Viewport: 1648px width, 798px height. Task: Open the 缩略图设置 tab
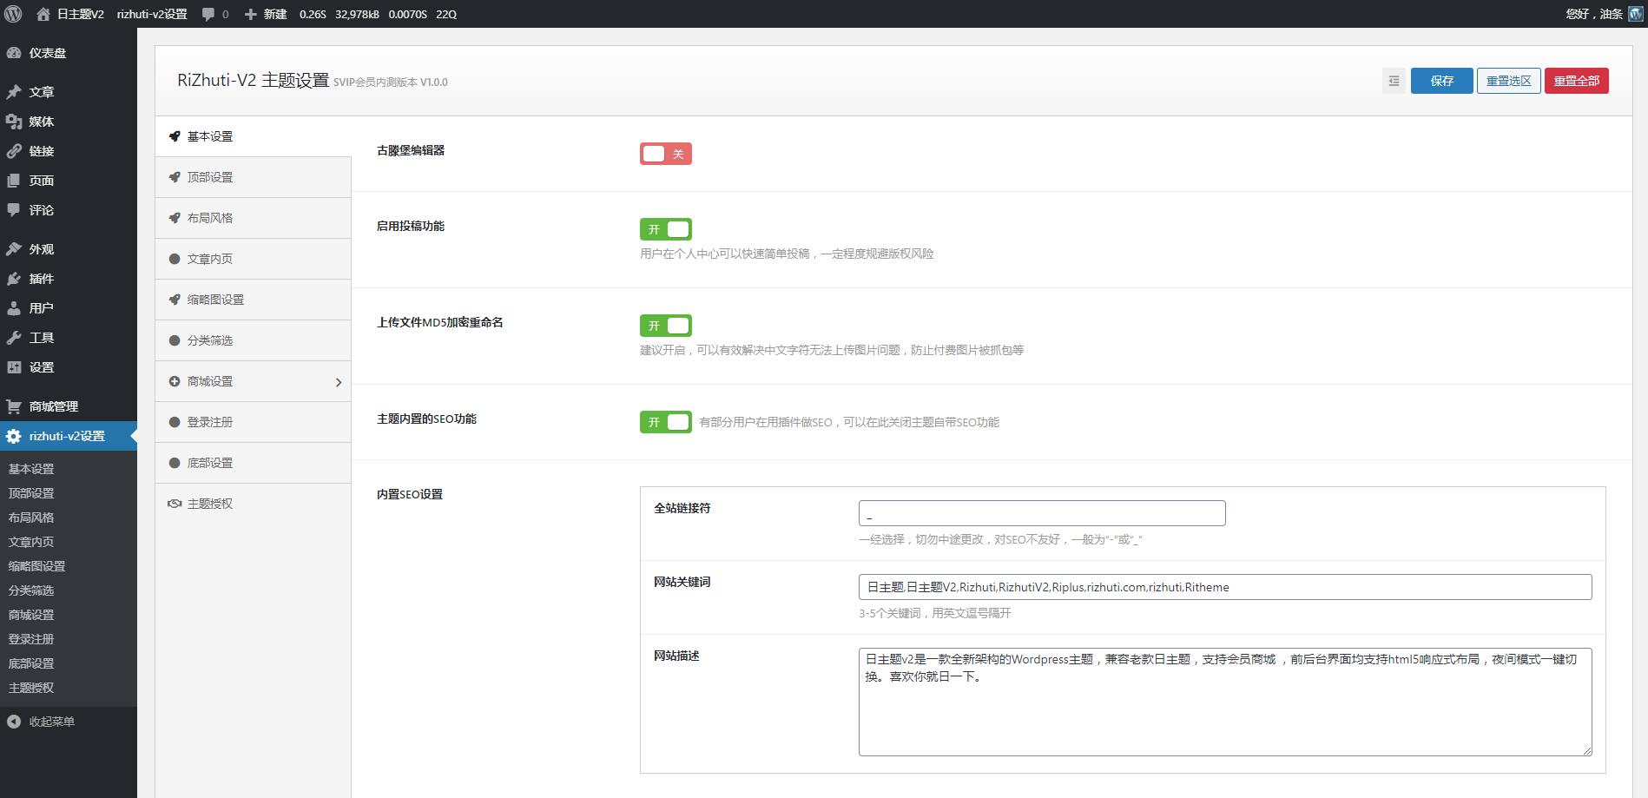[253, 300]
